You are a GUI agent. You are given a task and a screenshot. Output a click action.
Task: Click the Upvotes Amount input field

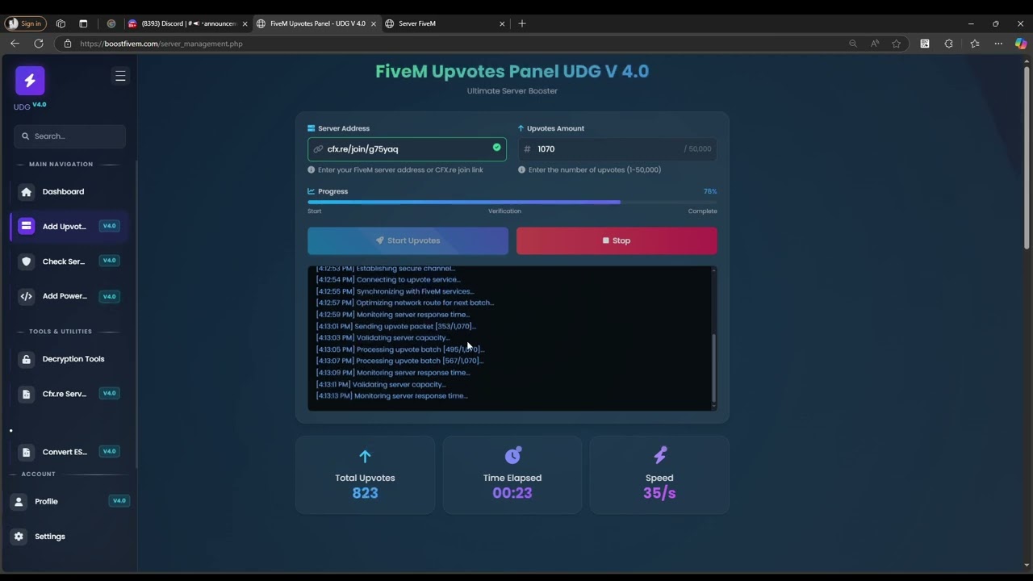(617, 149)
